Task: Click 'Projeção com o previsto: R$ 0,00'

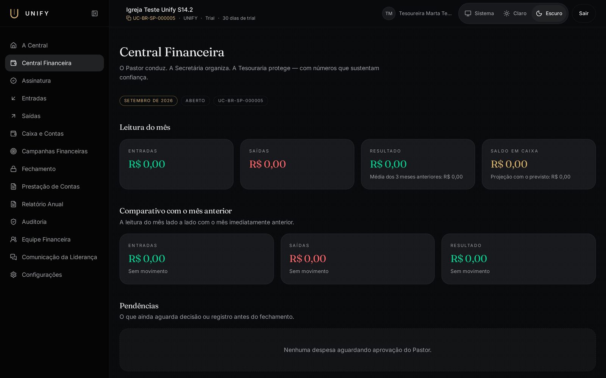Action: pos(530,177)
